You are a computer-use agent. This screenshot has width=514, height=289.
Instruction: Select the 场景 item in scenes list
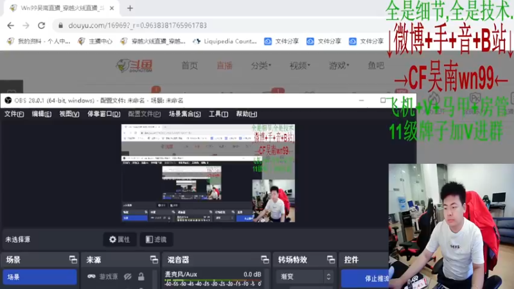pos(40,277)
